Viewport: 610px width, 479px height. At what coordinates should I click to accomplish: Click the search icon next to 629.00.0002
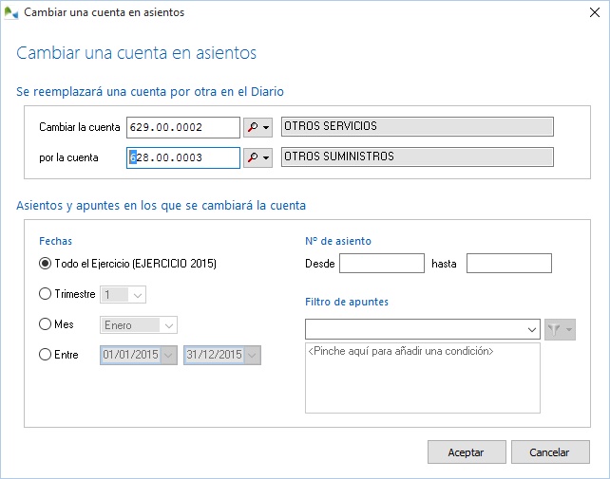coord(253,127)
